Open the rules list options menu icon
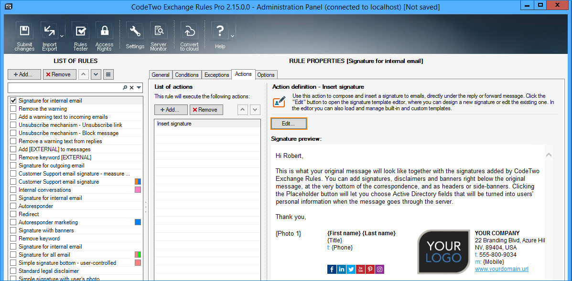Screen dimensions: 572x281 tap(108, 74)
